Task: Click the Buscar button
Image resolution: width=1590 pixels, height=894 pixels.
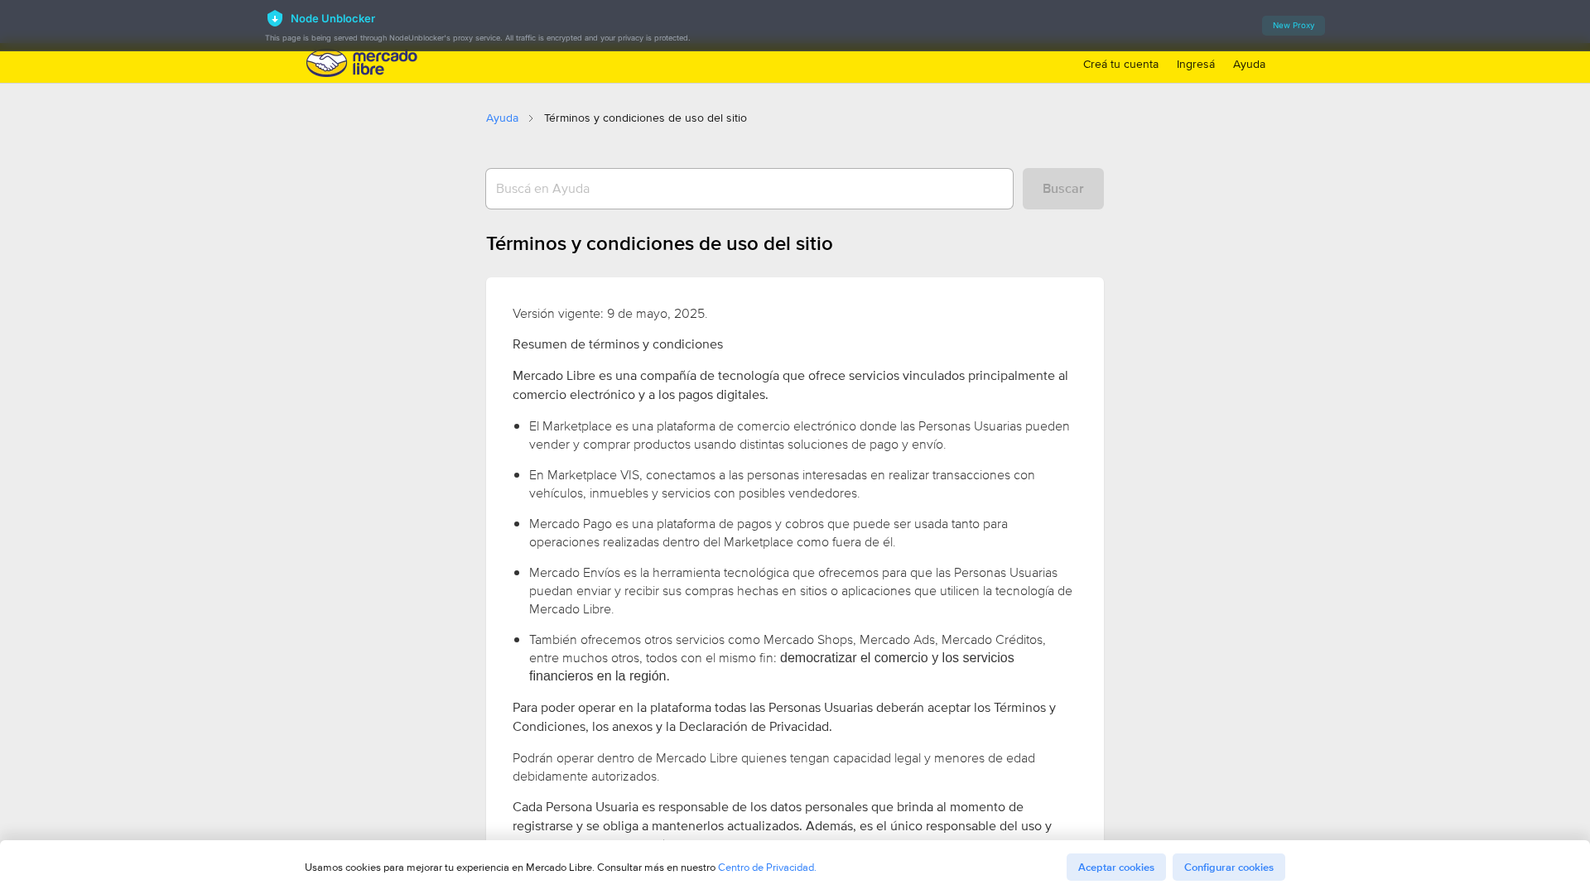Action: (1062, 189)
